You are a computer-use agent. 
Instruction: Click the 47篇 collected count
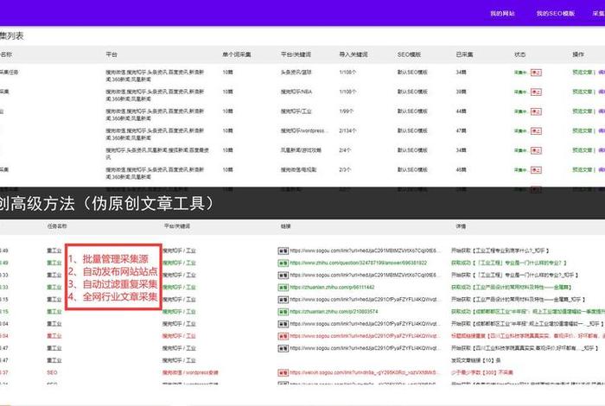tap(461, 130)
